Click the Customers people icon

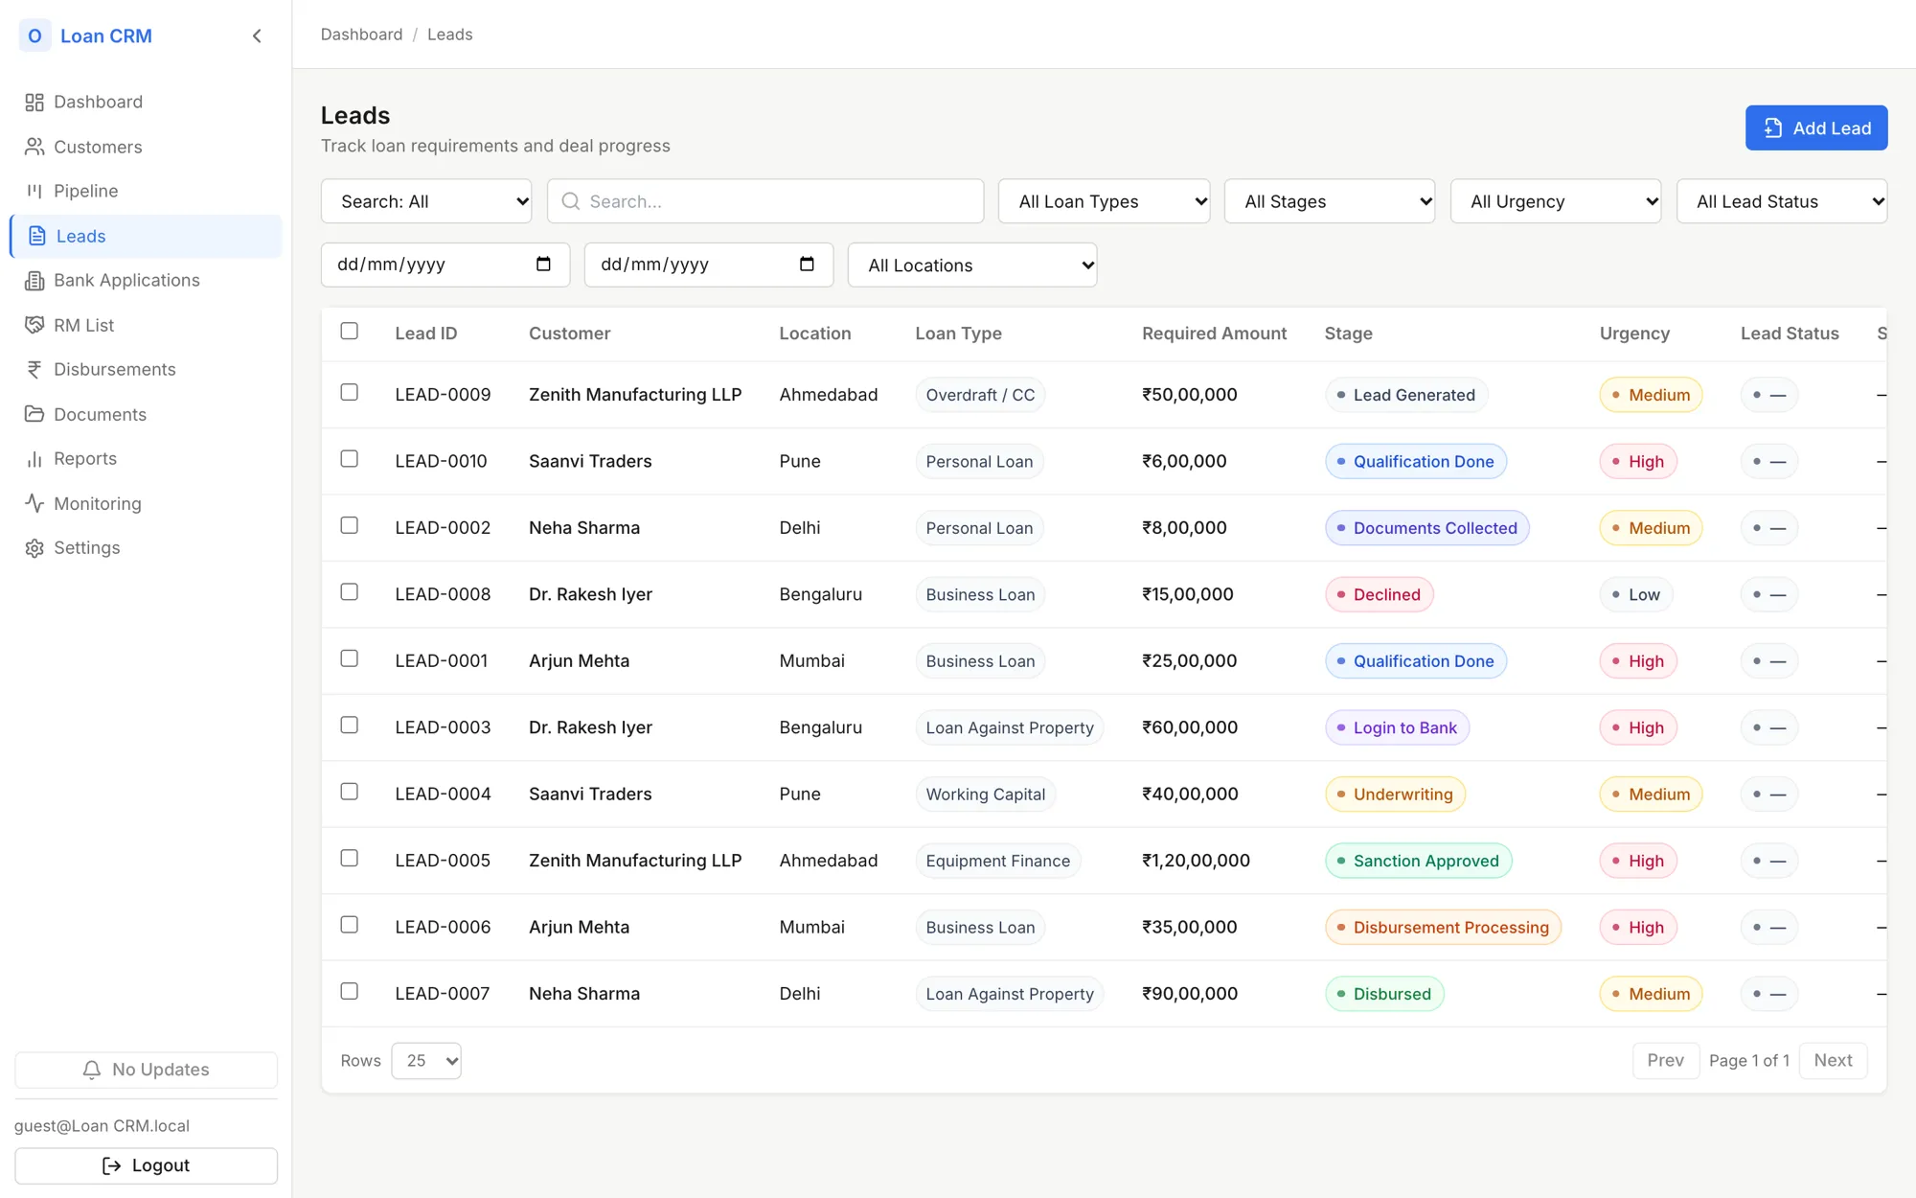[x=34, y=147]
